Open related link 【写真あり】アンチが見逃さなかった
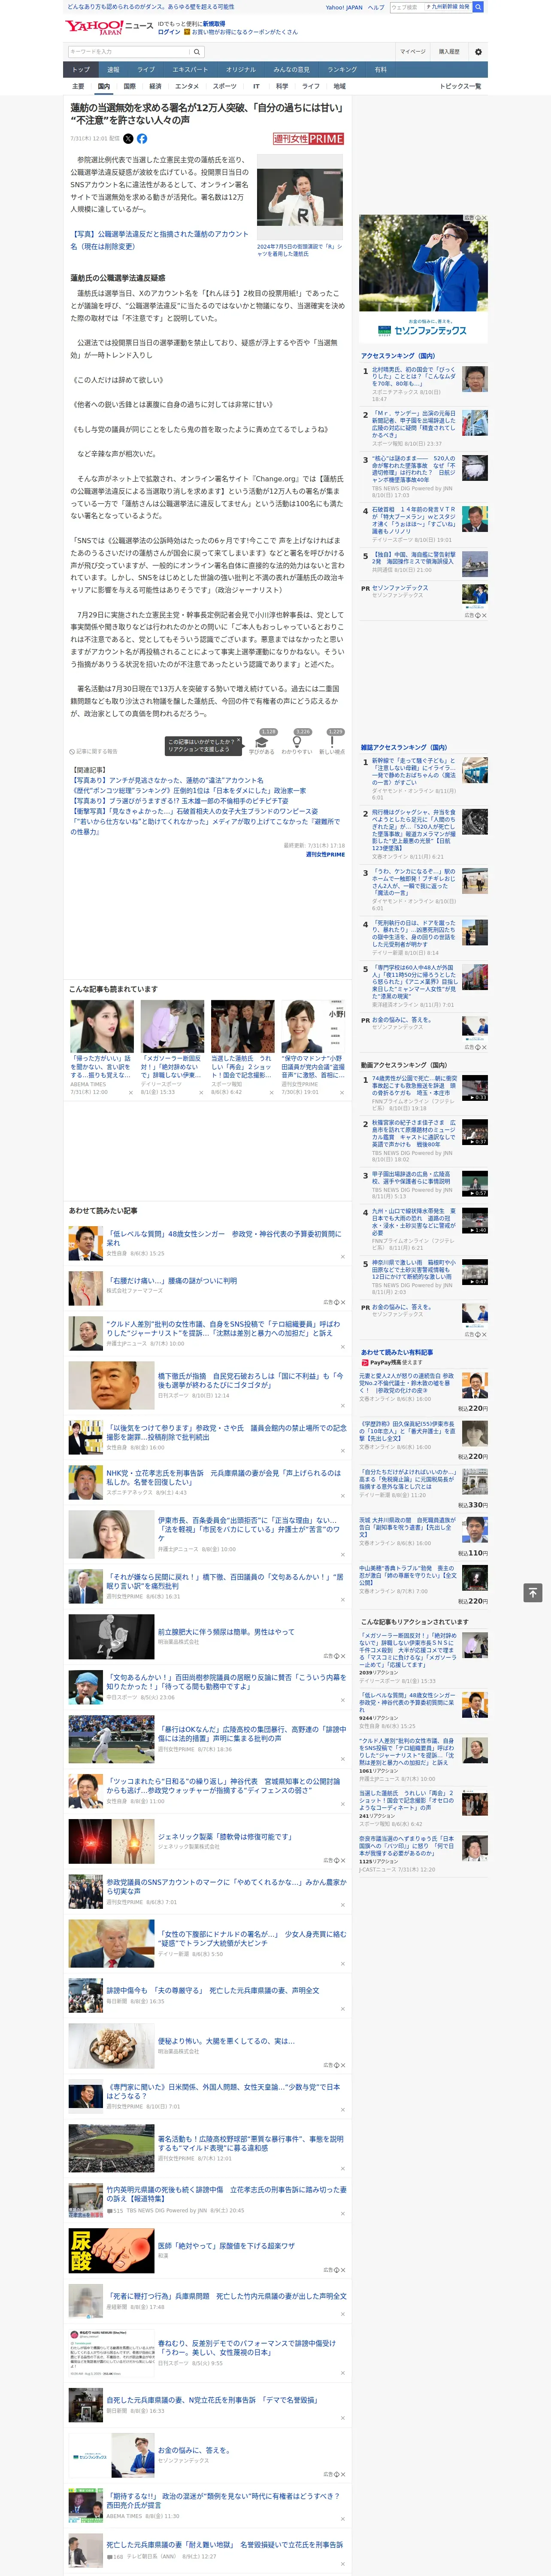The image size is (551, 2576). [x=167, y=780]
